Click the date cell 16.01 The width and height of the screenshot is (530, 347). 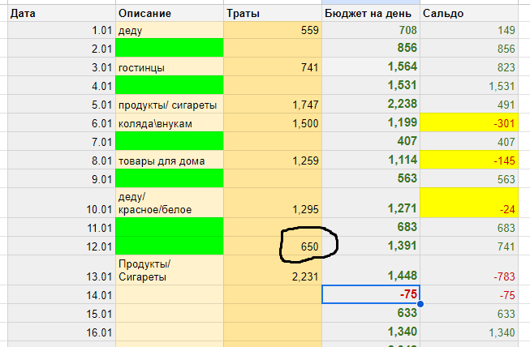(x=62, y=332)
